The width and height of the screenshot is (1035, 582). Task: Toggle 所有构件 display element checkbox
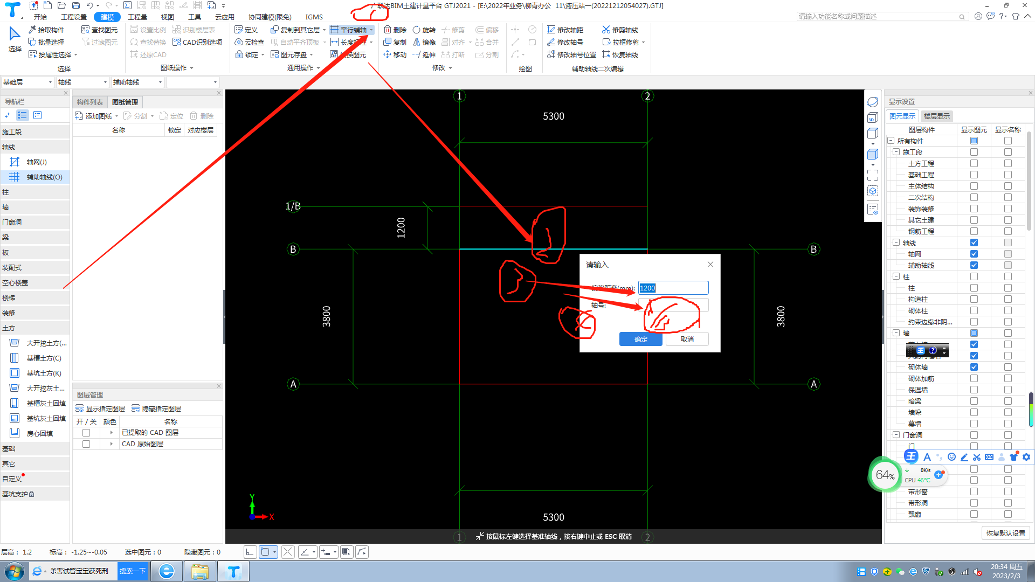974,141
